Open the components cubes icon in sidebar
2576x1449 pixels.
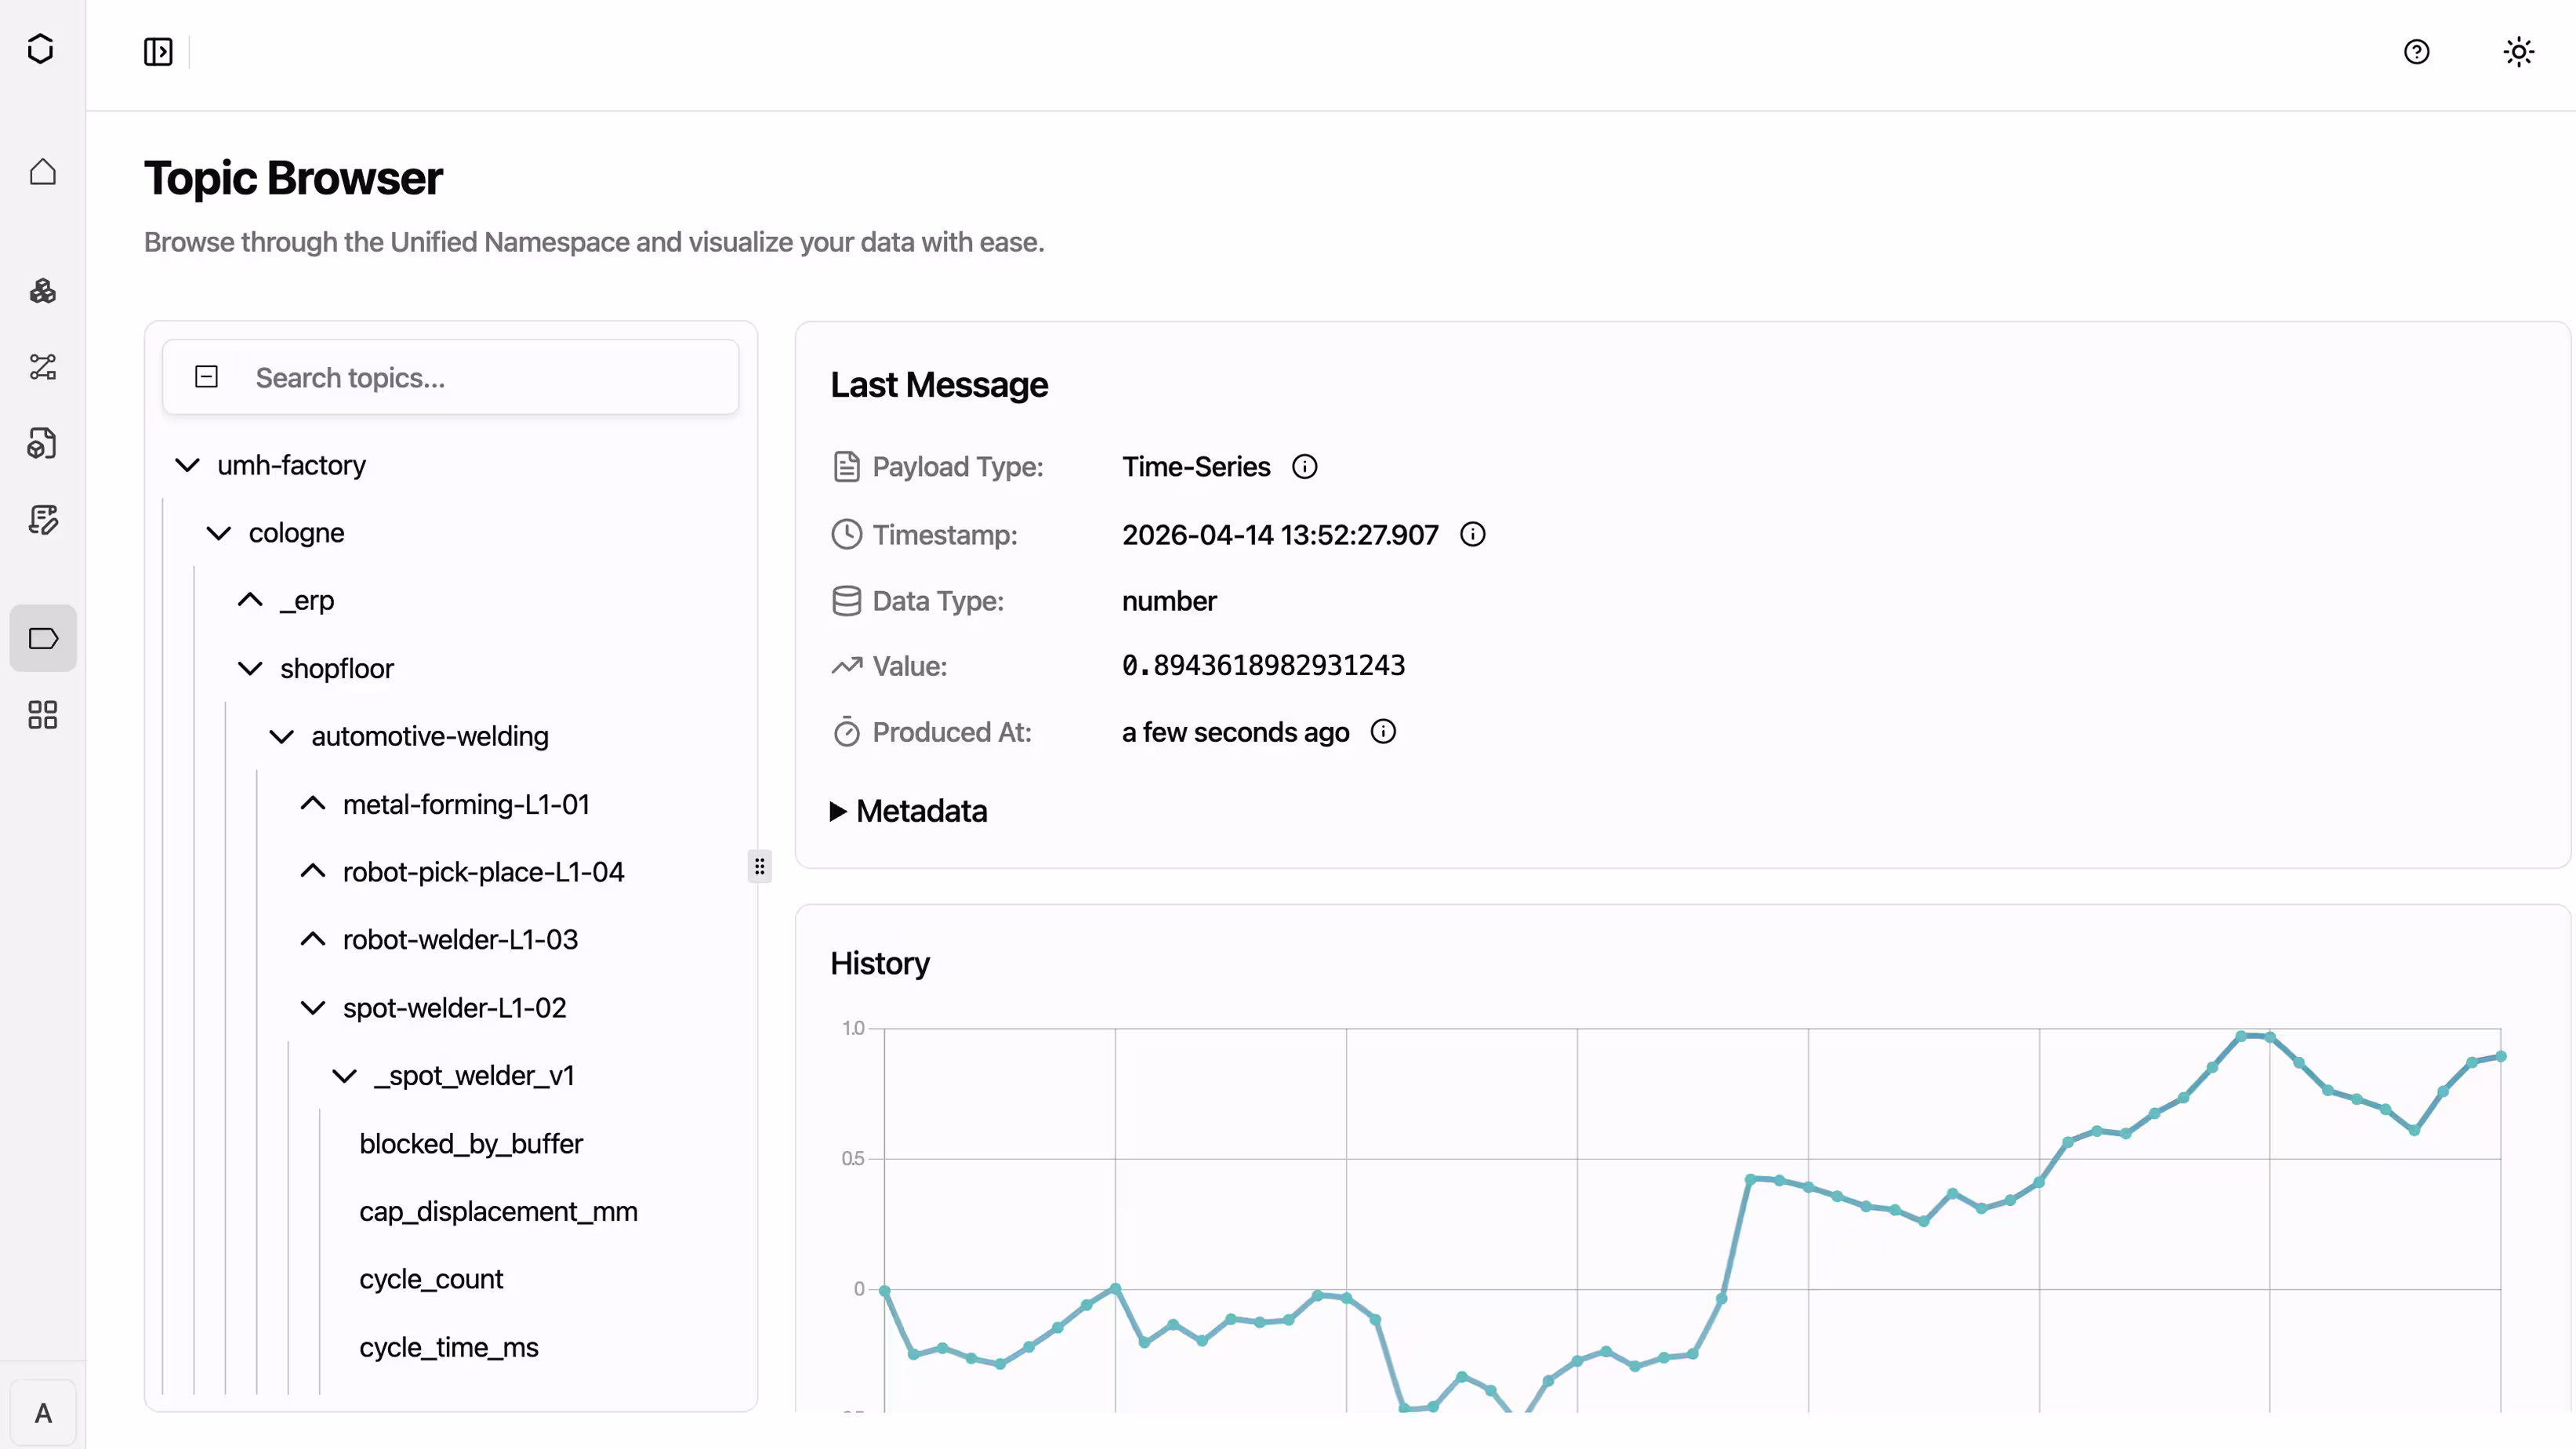click(42, 291)
